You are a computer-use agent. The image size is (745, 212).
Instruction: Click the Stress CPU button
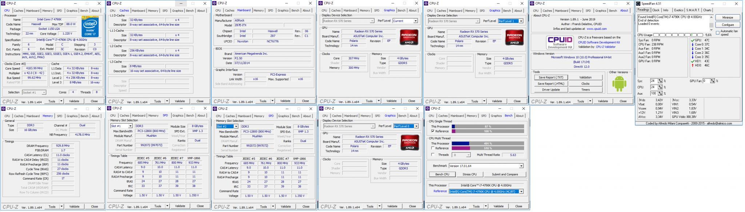click(x=469, y=174)
